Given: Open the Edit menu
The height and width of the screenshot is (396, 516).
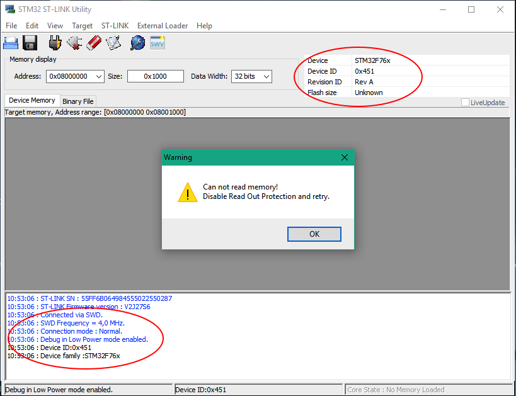Looking at the screenshot, I should (x=32, y=26).
